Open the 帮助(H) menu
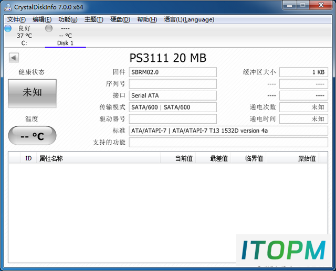This screenshot has height=271, width=336. [147, 19]
